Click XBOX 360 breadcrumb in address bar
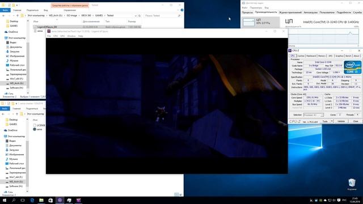This screenshot has width=363, height=204. (86, 15)
